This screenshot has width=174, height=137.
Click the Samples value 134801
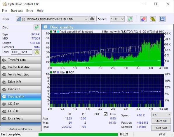click(x=142, y=127)
